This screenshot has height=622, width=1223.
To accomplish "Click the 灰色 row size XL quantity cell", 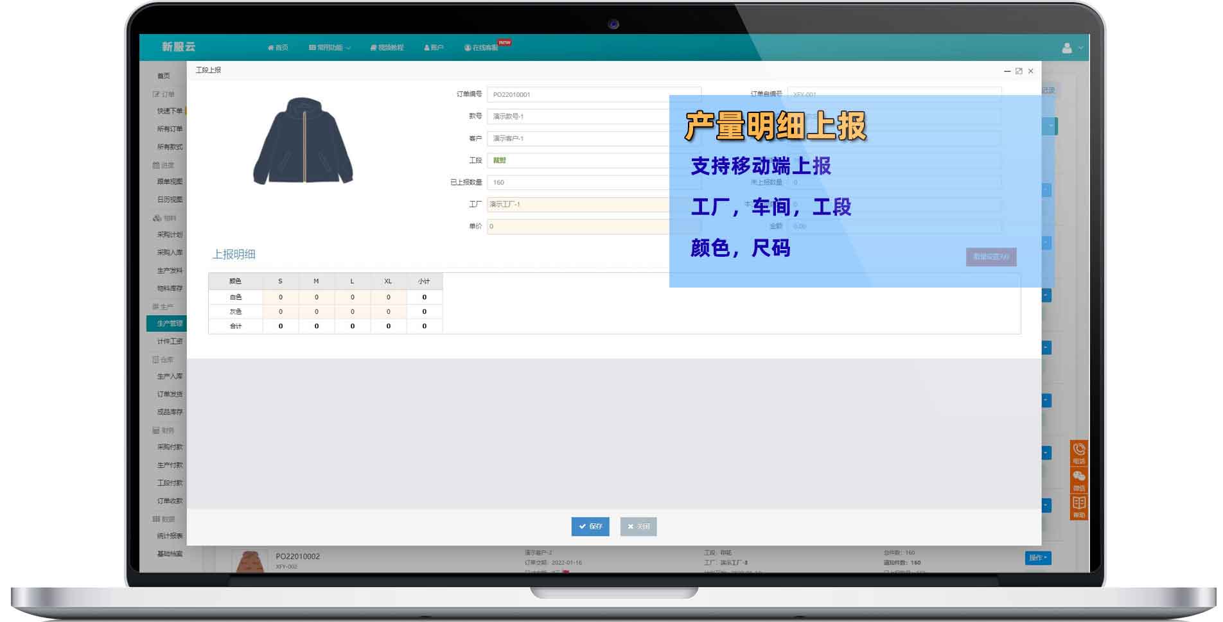I will pos(388,312).
